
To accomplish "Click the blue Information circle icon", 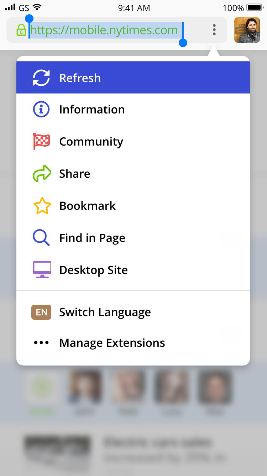I will tap(41, 110).
